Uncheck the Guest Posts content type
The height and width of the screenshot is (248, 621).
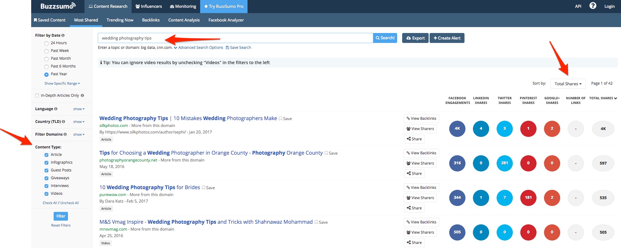point(46,171)
